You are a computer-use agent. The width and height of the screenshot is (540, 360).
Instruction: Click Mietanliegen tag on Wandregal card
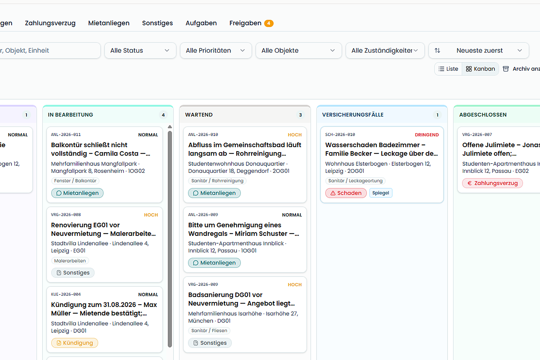point(214,263)
